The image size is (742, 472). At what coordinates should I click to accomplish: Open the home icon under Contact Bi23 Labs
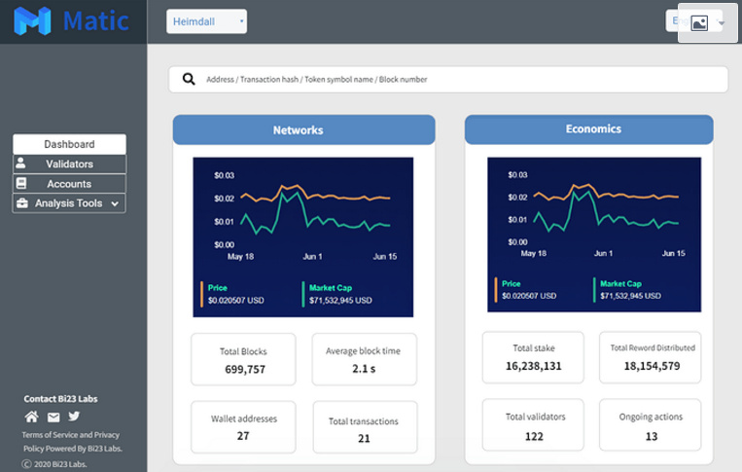coord(32,417)
